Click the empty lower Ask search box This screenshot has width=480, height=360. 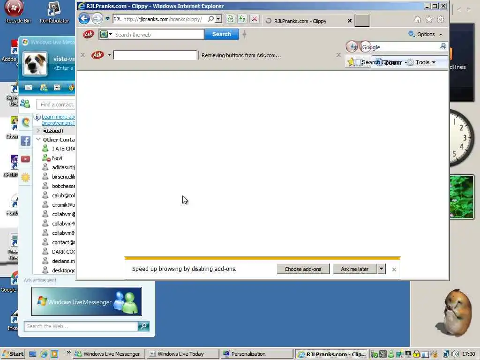tap(155, 55)
